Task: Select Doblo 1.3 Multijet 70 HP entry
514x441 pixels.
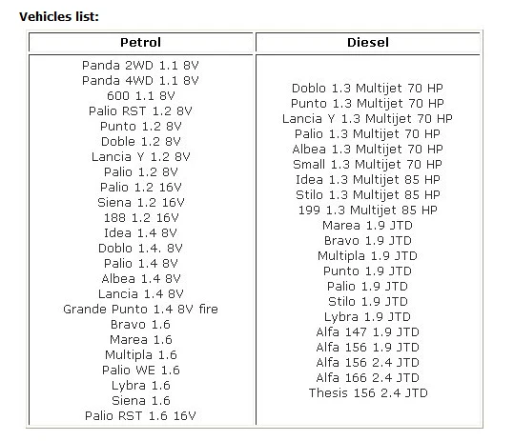Action: tap(367, 88)
